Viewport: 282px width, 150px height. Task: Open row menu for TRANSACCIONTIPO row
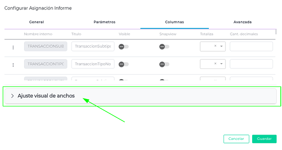(13, 65)
